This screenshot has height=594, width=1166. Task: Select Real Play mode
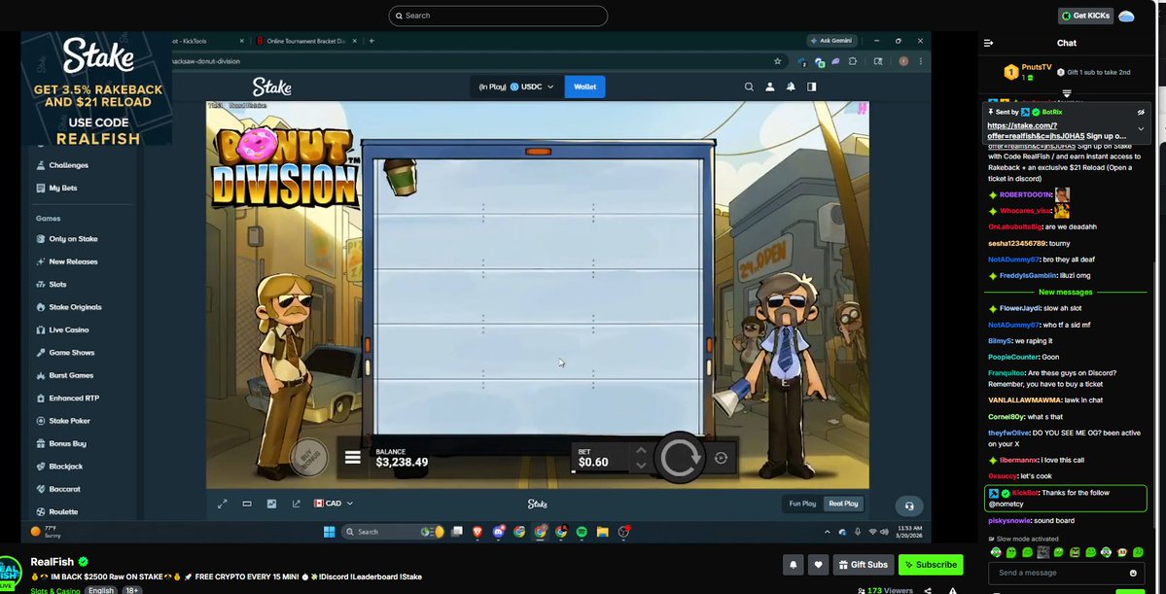pos(843,504)
